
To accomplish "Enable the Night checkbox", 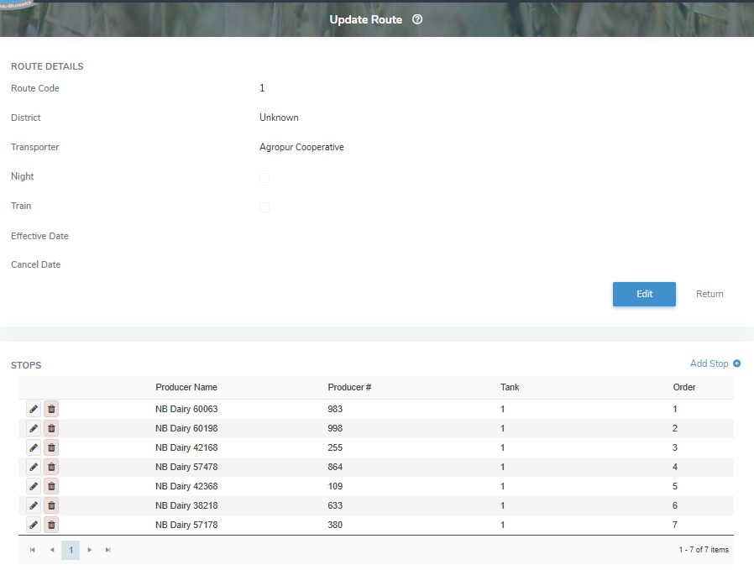I will pos(264,178).
